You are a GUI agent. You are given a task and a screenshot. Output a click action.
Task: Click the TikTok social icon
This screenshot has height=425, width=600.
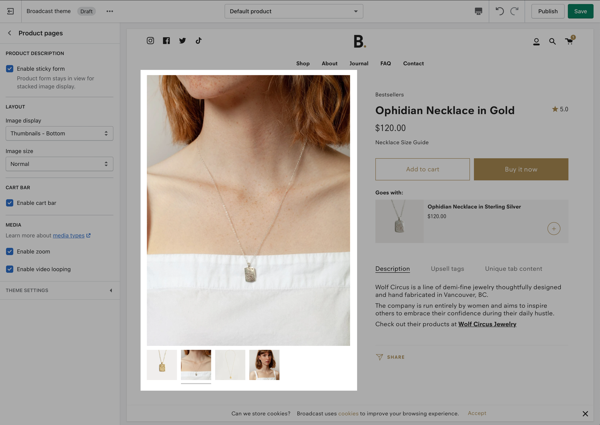(198, 41)
